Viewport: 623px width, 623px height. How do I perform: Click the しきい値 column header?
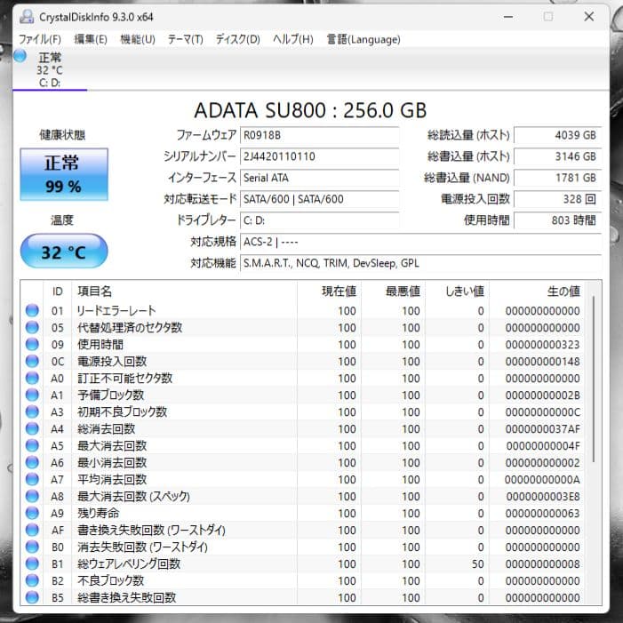457,292
